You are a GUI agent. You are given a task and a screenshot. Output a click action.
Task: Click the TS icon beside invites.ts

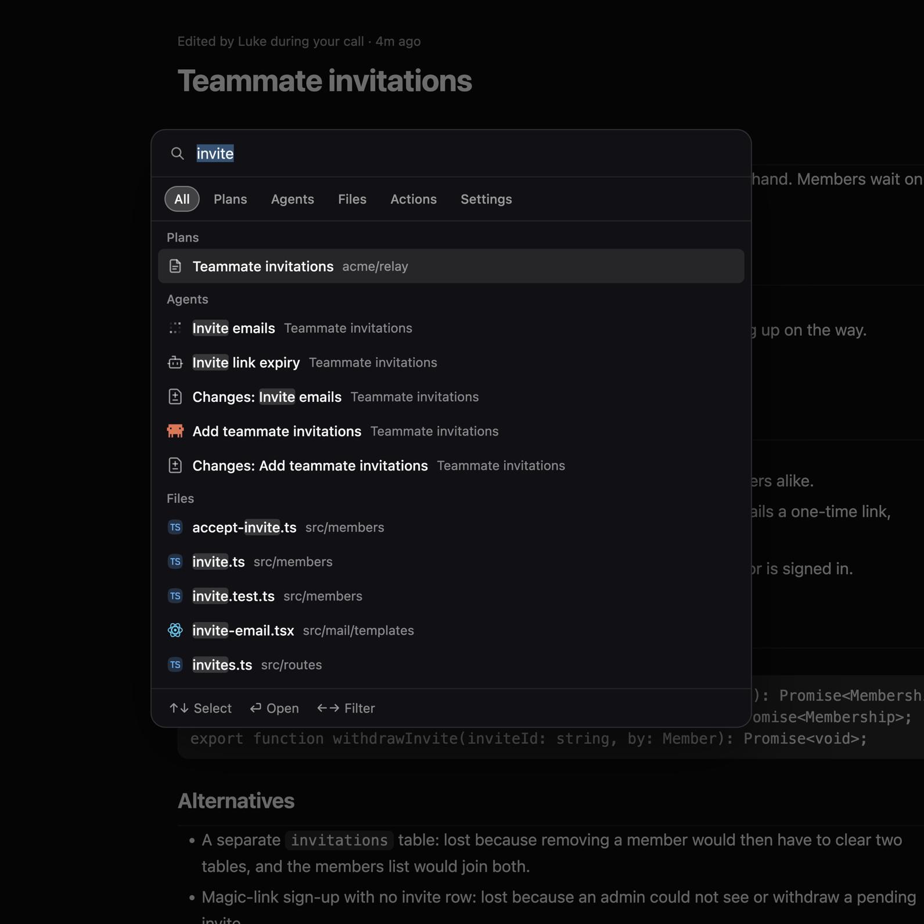click(175, 664)
